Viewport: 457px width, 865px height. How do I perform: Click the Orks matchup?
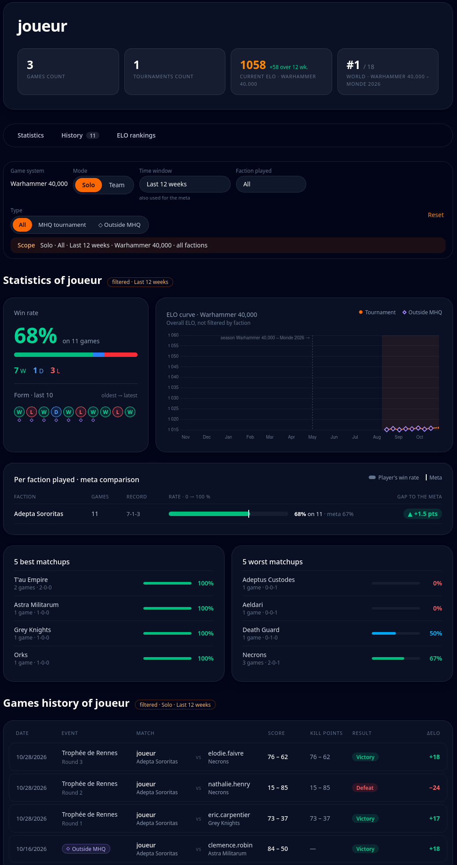pos(114,658)
